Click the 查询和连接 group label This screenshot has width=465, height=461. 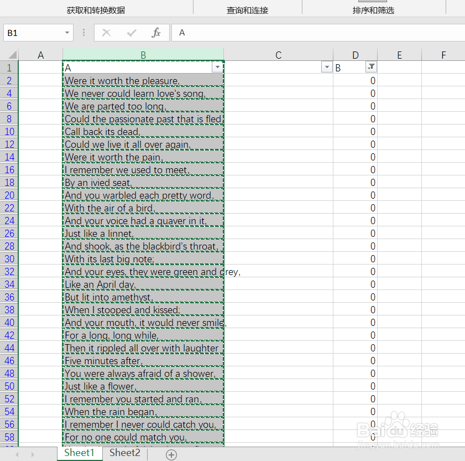[247, 11]
